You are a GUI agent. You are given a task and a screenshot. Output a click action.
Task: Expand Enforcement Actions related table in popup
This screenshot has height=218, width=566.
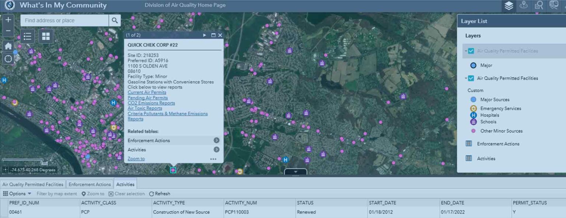(217, 140)
